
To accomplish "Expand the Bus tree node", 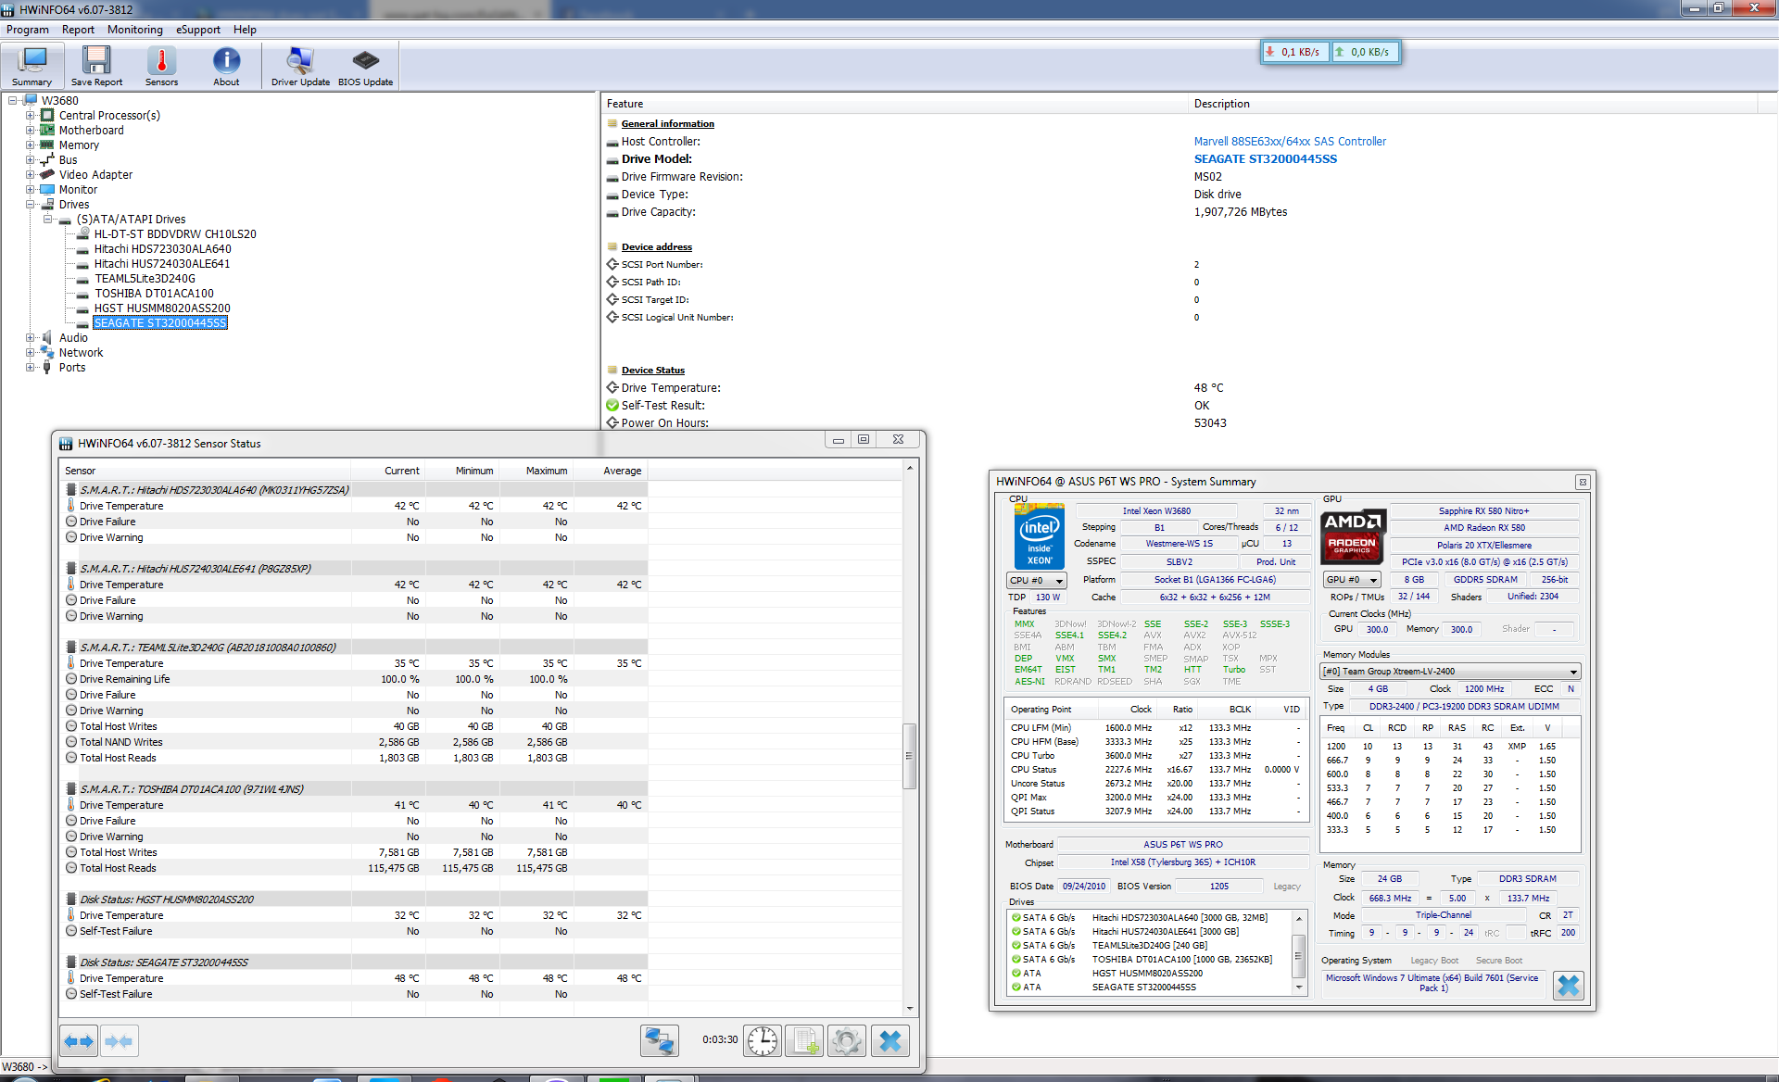I will 30,159.
